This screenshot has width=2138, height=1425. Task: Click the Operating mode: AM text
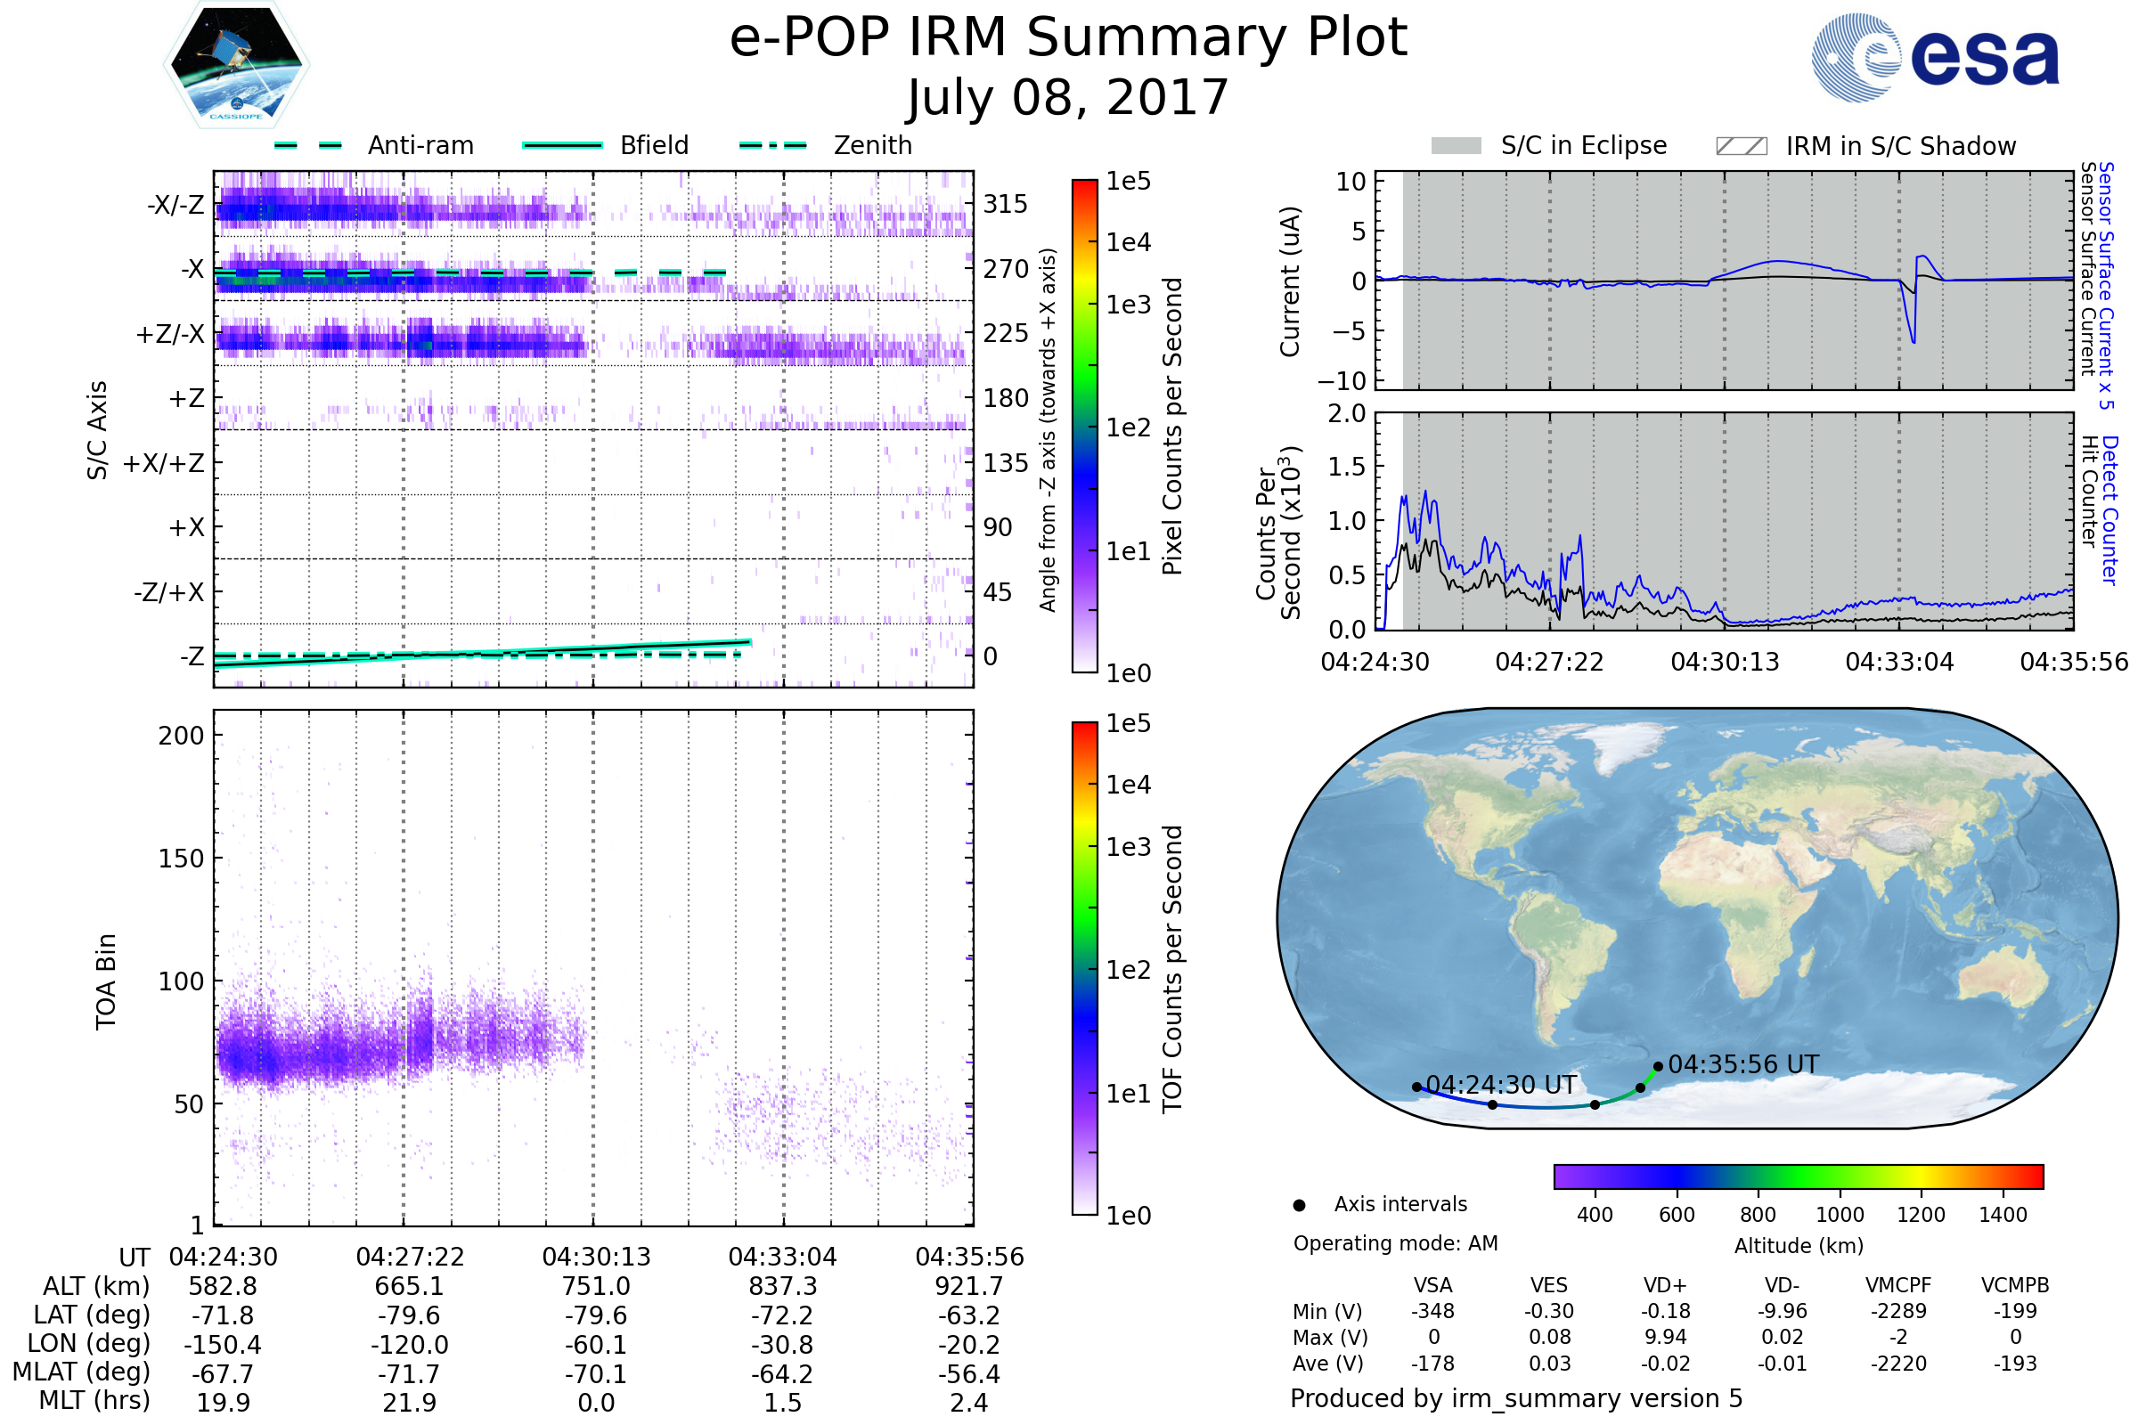click(1395, 1243)
